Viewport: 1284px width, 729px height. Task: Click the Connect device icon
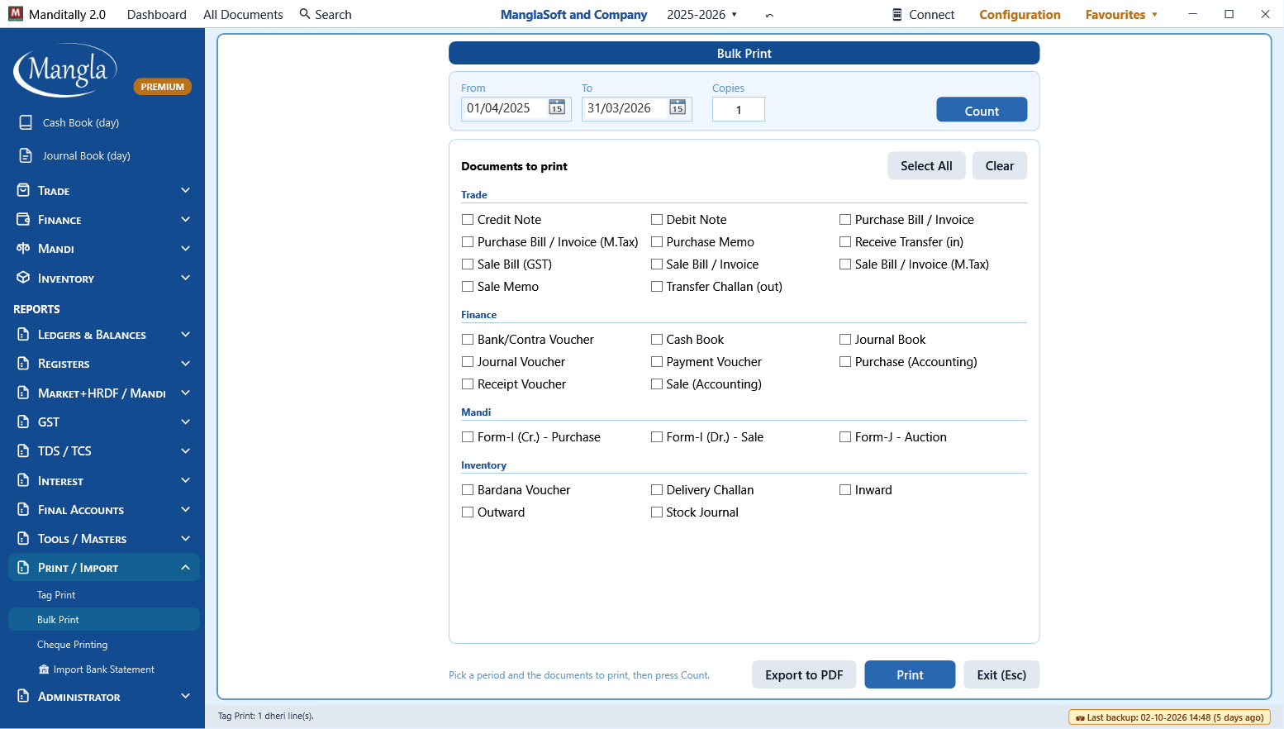(x=897, y=14)
